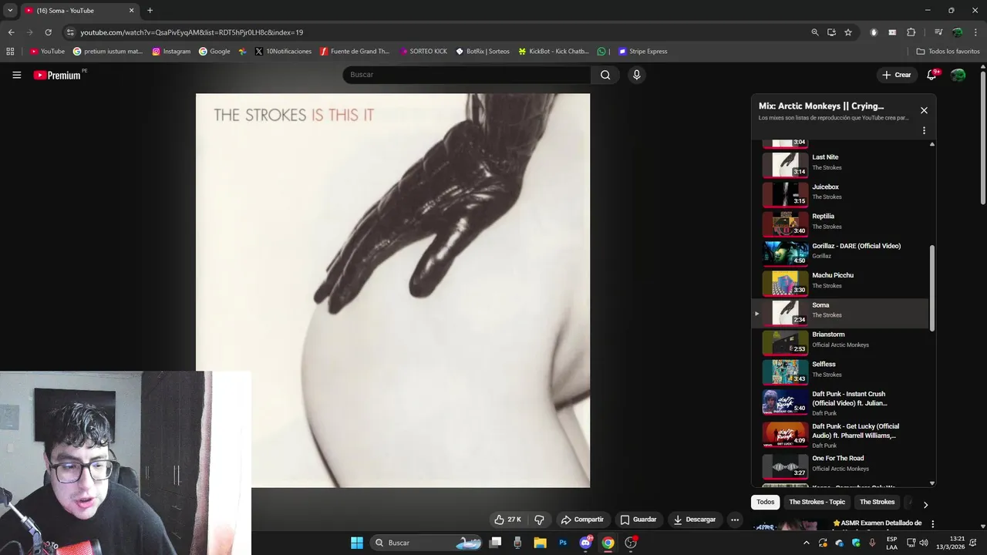
Task: Open options for ASMR Examen Detallado video
Action: 932,524
